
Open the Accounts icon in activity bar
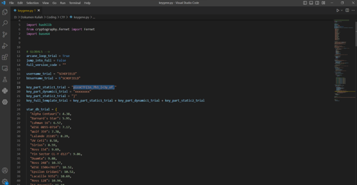coord(5,171)
